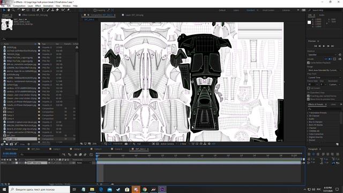Open the Shortcut dropdown showing Spacebar
The image size is (343, 193).
tap(322, 55)
